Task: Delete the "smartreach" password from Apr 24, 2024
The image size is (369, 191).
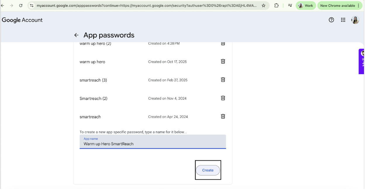Action: pyautogui.click(x=223, y=116)
